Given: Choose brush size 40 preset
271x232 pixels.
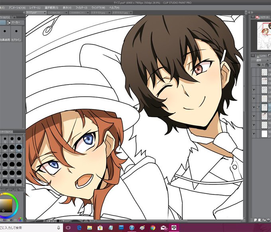Looking at the screenshot, I should (x=12, y=148).
